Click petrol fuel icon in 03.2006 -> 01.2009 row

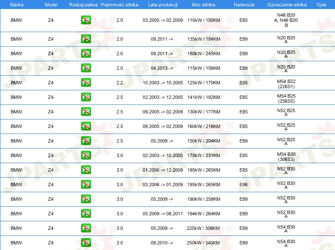pyautogui.click(x=86, y=184)
